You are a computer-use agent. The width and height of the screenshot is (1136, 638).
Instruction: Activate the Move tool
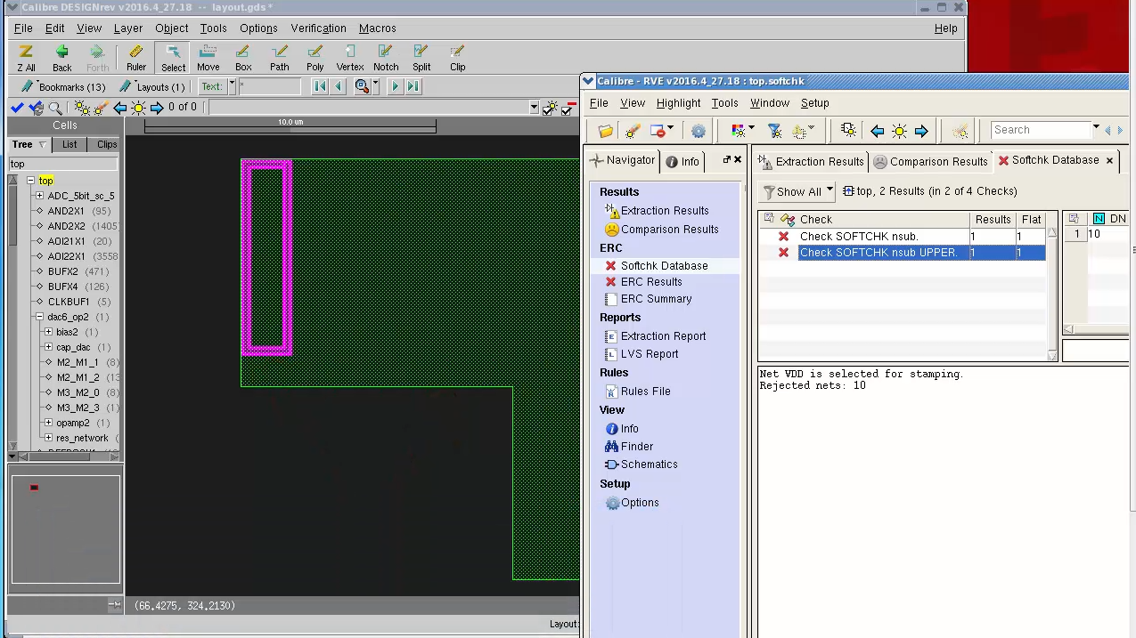(208, 58)
